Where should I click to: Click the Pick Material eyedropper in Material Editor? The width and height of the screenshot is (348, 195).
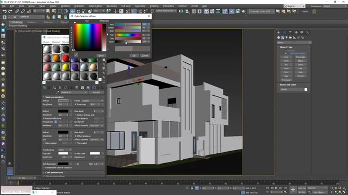point(58,92)
